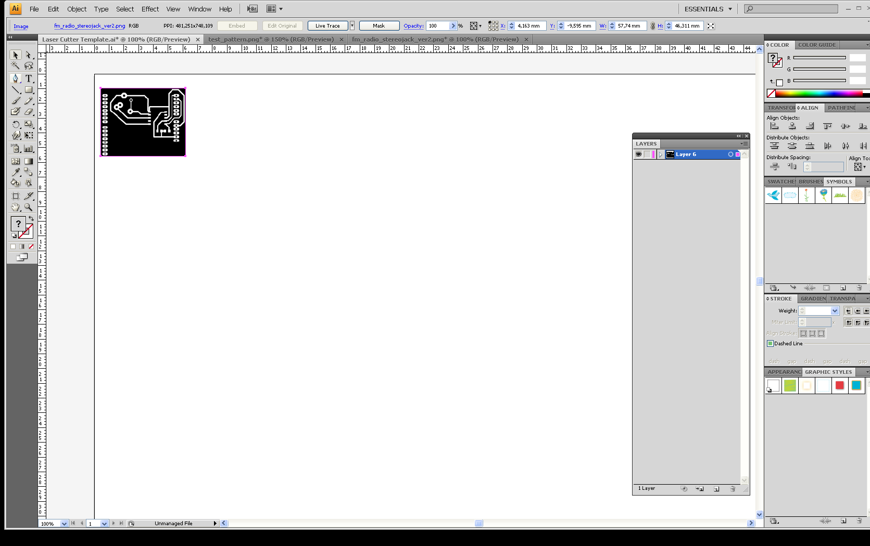Image resolution: width=870 pixels, height=546 pixels.
Task: Select the Pen tool in the toolbar
Action: (x=15, y=79)
